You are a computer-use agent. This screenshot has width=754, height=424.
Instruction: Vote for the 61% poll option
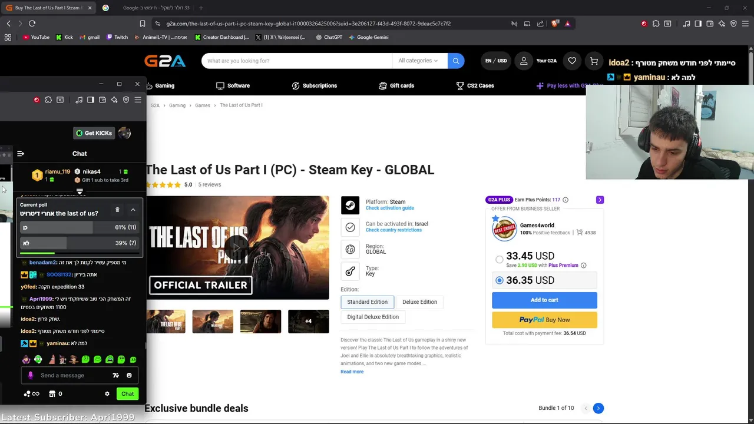click(79, 227)
